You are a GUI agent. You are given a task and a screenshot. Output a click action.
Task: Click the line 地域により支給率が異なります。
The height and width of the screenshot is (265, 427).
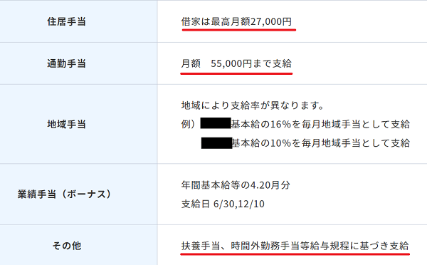pos(253,105)
